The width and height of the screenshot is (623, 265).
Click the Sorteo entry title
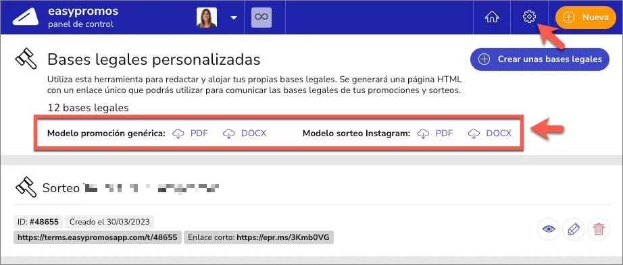[x=131, y=187]
